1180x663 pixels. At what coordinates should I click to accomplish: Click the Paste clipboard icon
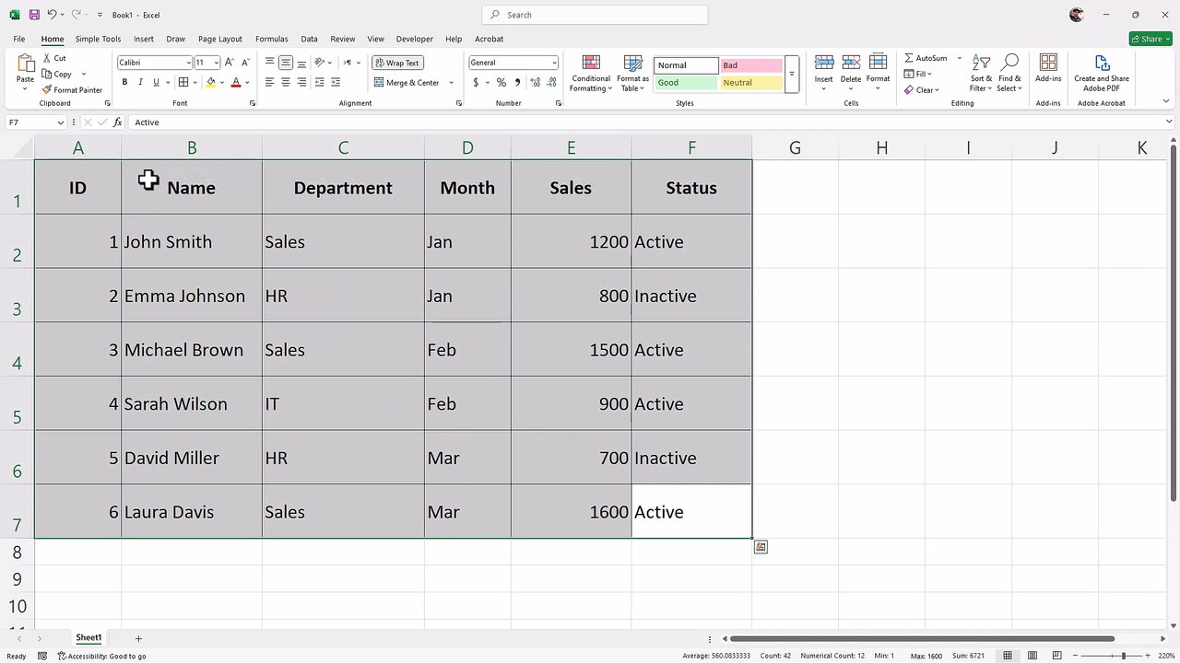[x=25, y=64]
